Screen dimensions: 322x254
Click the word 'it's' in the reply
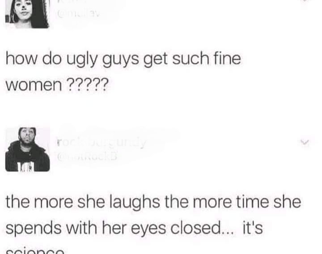(253, 228)
